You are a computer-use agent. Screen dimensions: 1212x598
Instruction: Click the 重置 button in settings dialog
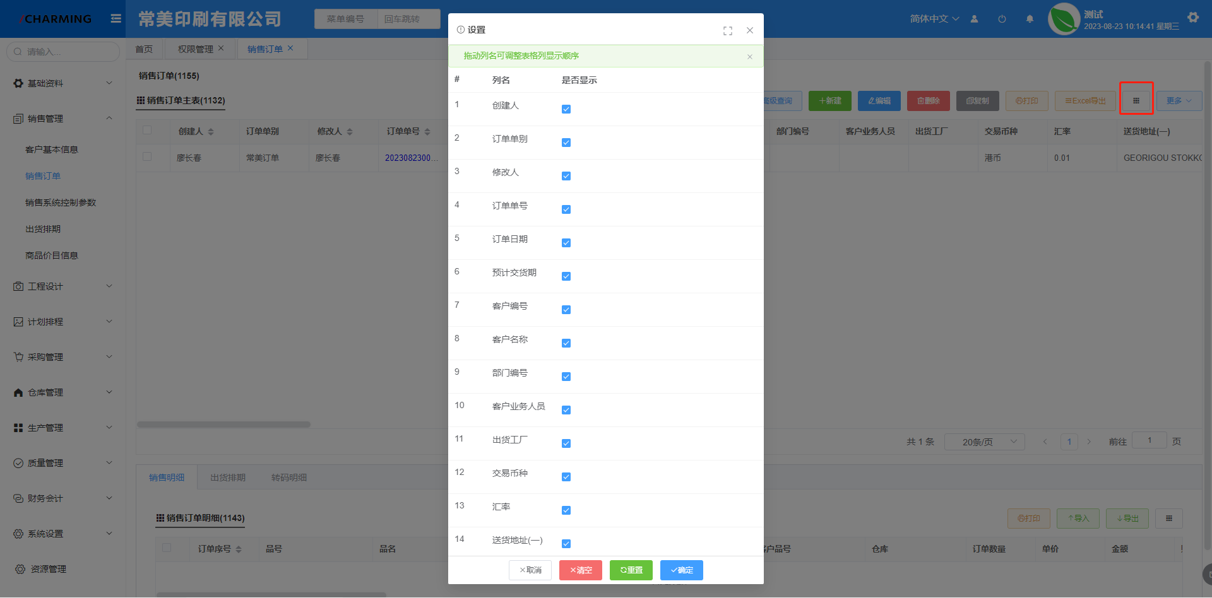pos(631,570)
